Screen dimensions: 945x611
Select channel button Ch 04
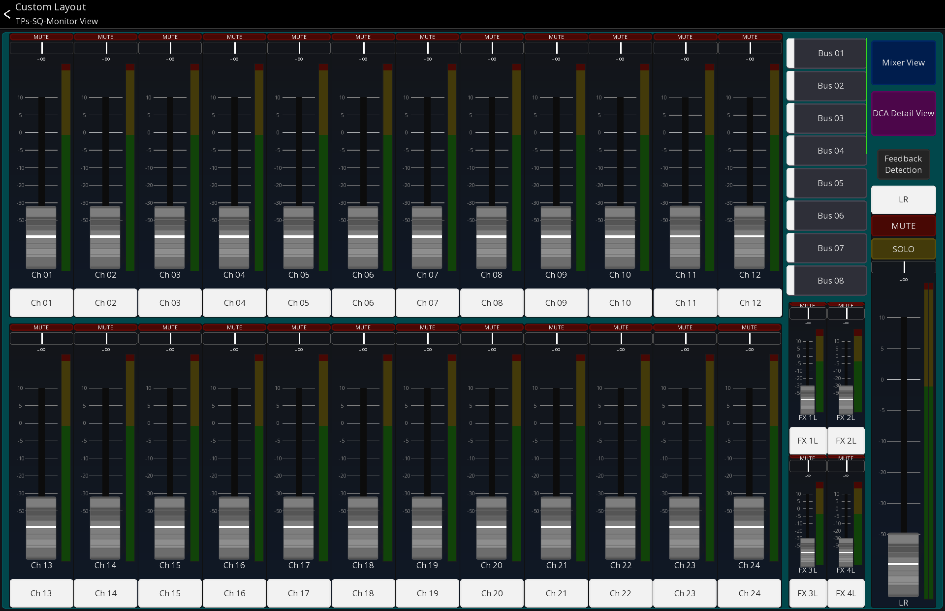tap(234, 303)
